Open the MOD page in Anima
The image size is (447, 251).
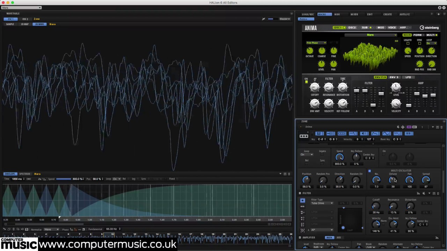381,28
